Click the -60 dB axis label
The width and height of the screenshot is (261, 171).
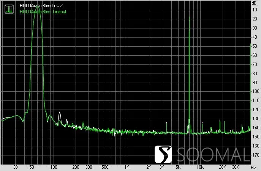255,55
